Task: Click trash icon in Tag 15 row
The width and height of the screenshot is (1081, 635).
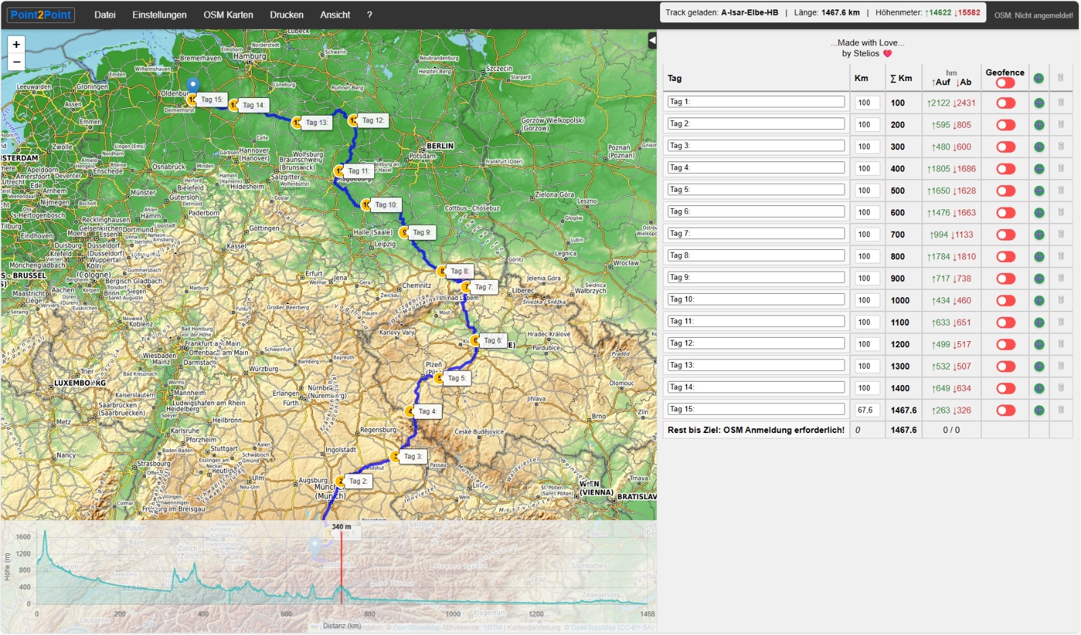Action: [x=1061, y=410]
